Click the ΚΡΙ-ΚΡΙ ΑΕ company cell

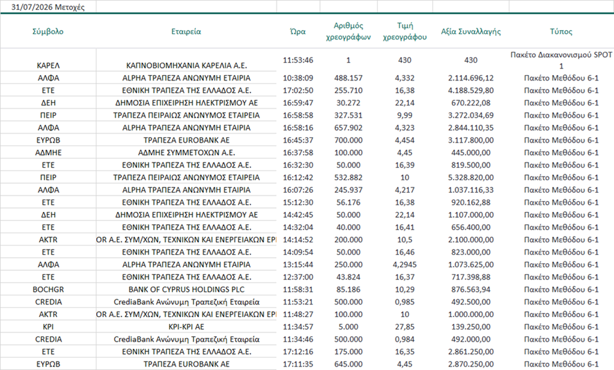186,327
